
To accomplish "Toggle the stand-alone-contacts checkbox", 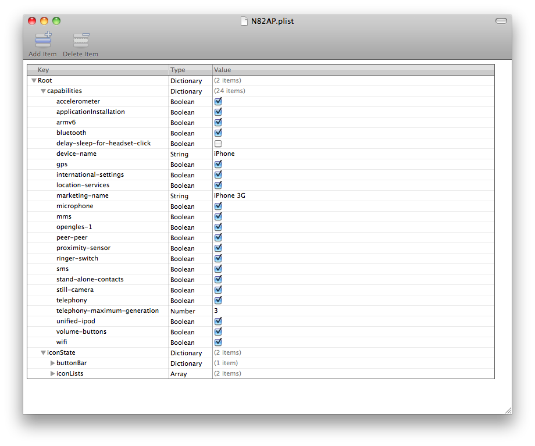I will (218, 279).
